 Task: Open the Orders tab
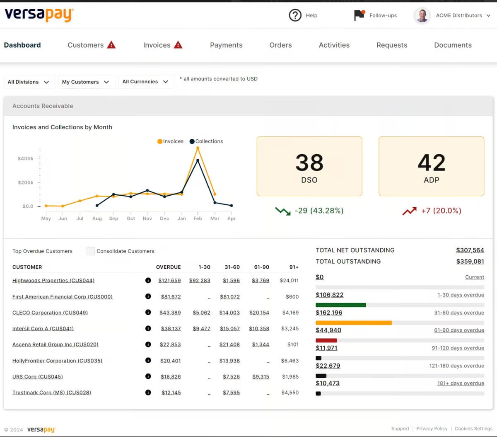(281, 45)
